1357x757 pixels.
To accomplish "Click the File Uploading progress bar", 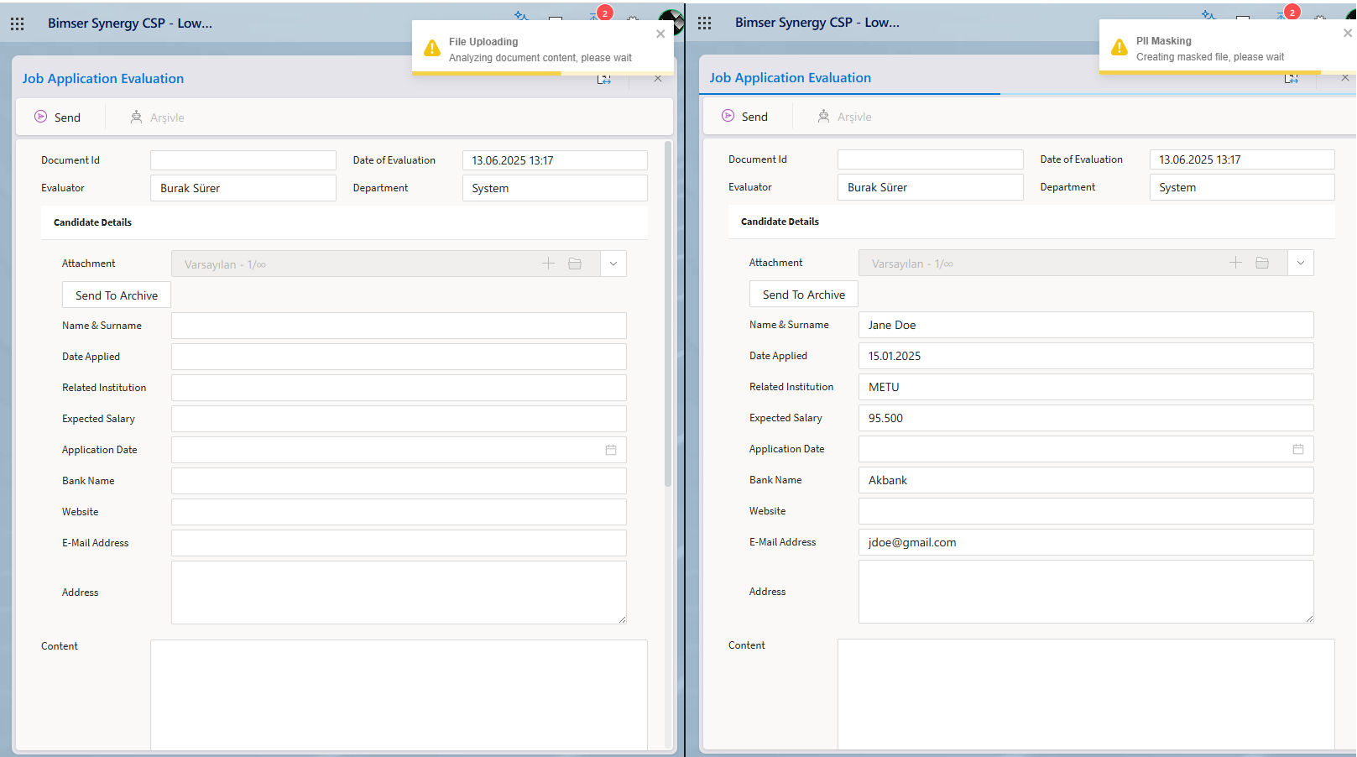I will point(542,73).
